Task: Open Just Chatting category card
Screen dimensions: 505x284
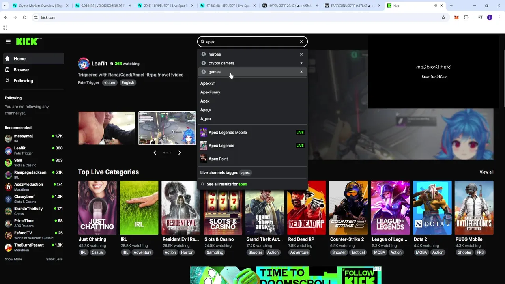Action: coord(97,208)
